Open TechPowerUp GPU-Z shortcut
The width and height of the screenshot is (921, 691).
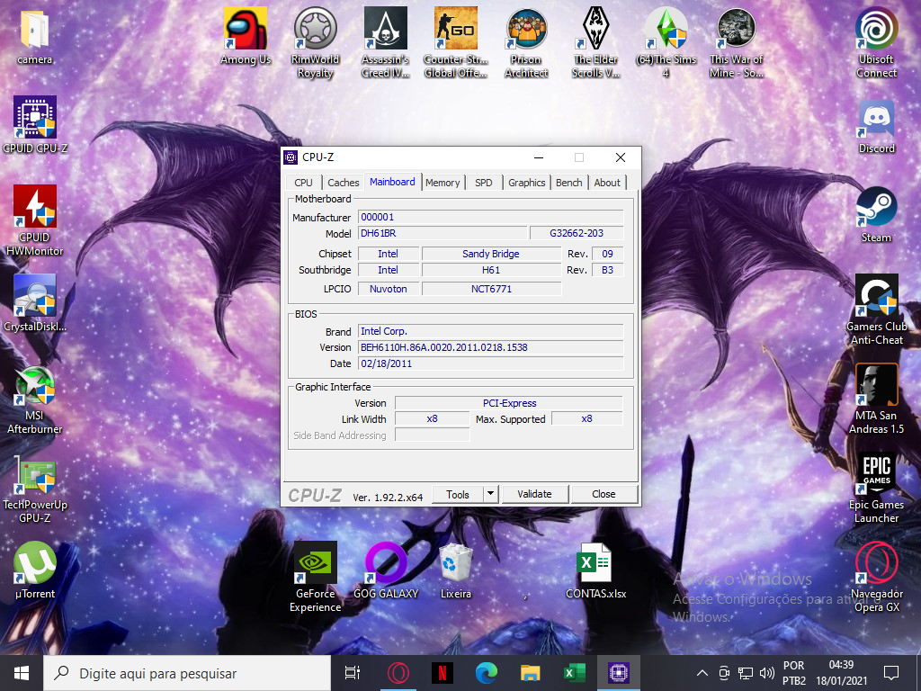(x=35, y=489)
